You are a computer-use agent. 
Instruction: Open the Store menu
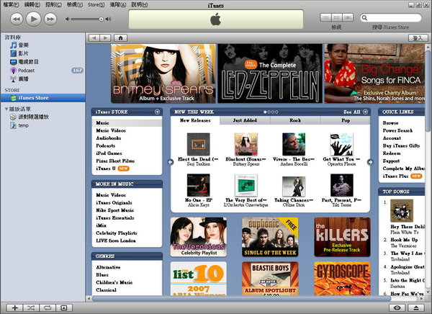tap(96, 5)
